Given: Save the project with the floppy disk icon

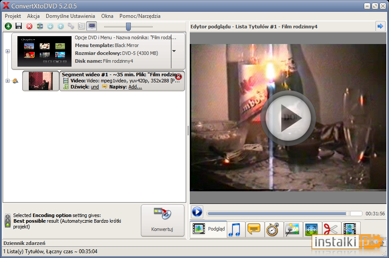Looking at the screenshot, I should (19, 26).
